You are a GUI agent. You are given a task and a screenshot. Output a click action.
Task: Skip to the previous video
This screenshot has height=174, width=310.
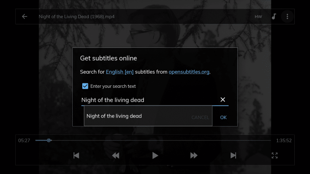pos(76,155)
